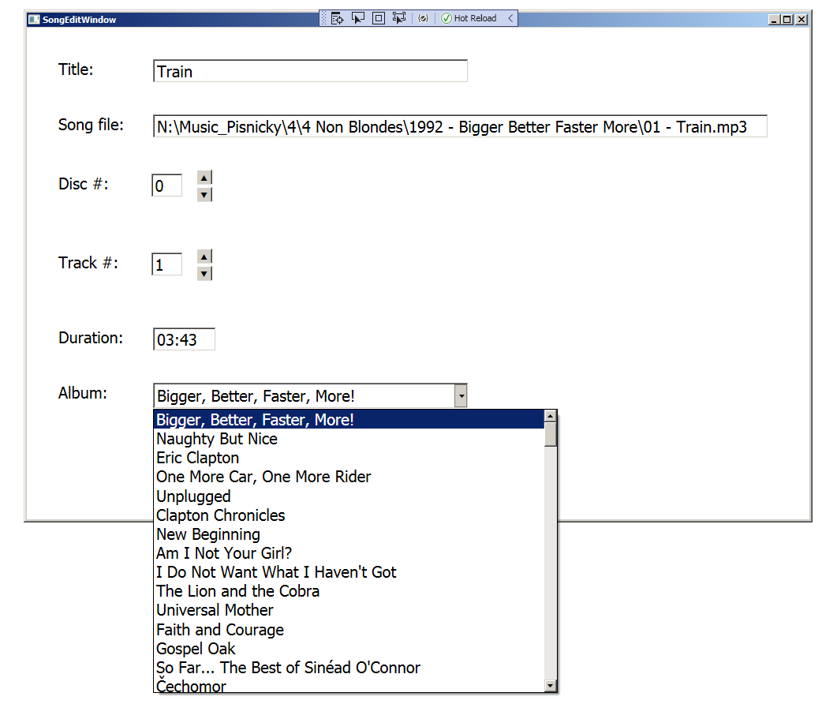Image resolution: width=837 pixels, height=704 pixels.
Task: Click the Hot Reload status indicator
Action: coord(469,19)
